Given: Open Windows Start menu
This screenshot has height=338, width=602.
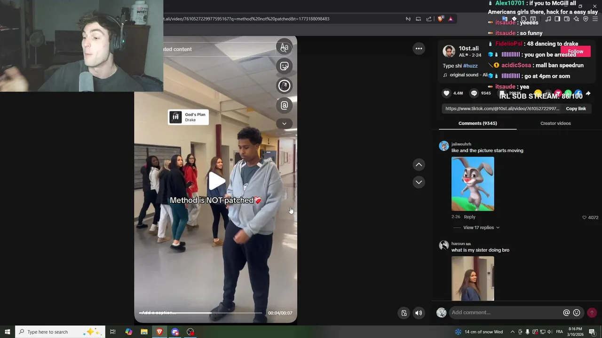Looking at the screenshot, I should [x=8, y=332].
